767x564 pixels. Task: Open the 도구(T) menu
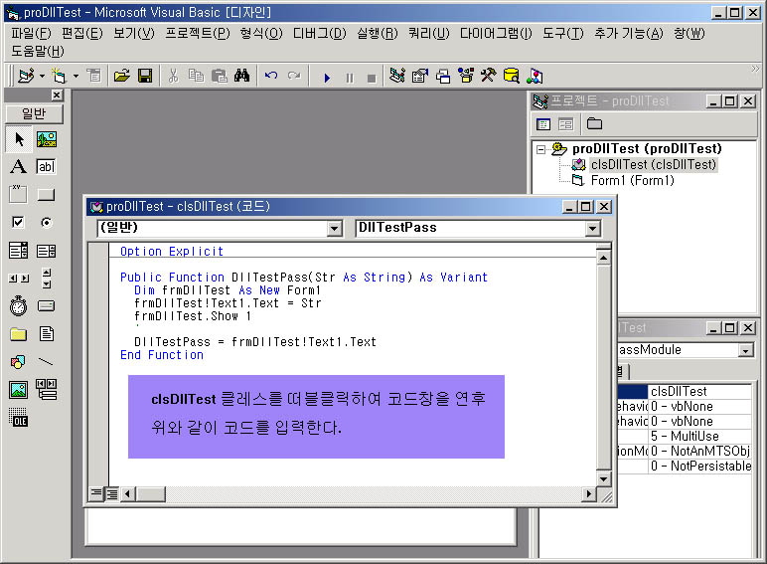[563, 33]
